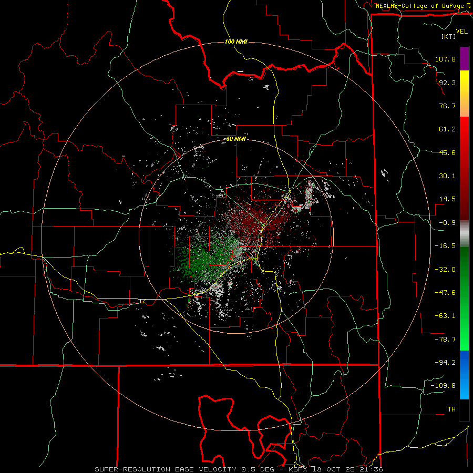This screenshot has width=473, height=473.
Task: Pick the blue segment of velocity color bar
Action: coord(464,375)
